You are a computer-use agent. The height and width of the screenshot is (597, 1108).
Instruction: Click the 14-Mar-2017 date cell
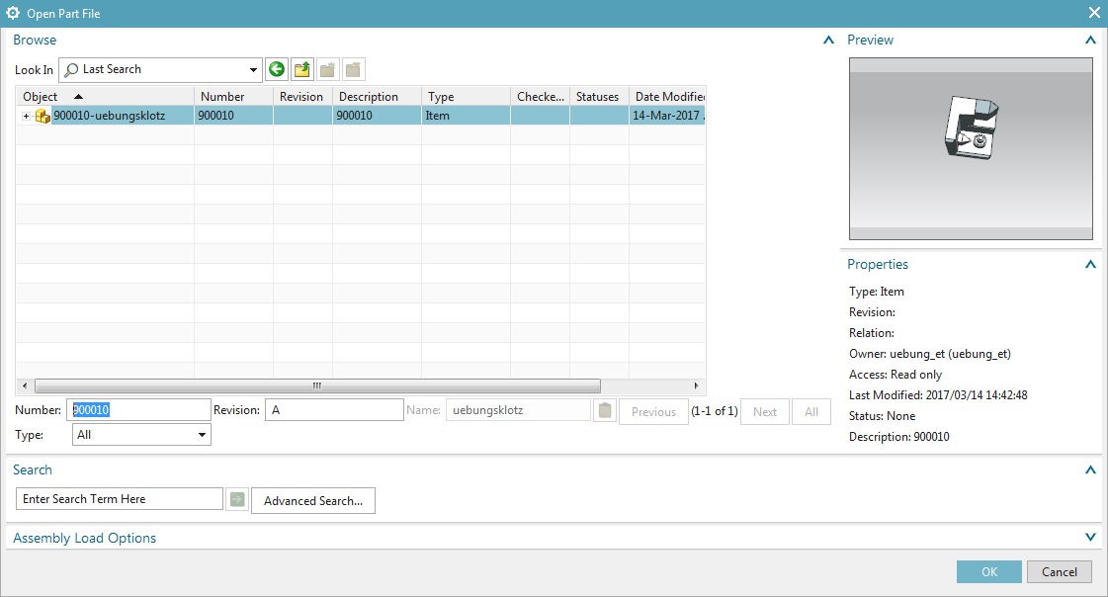[x=667, y=116]
